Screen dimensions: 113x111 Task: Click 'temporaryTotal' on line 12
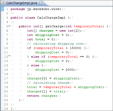tap(64, 57)
